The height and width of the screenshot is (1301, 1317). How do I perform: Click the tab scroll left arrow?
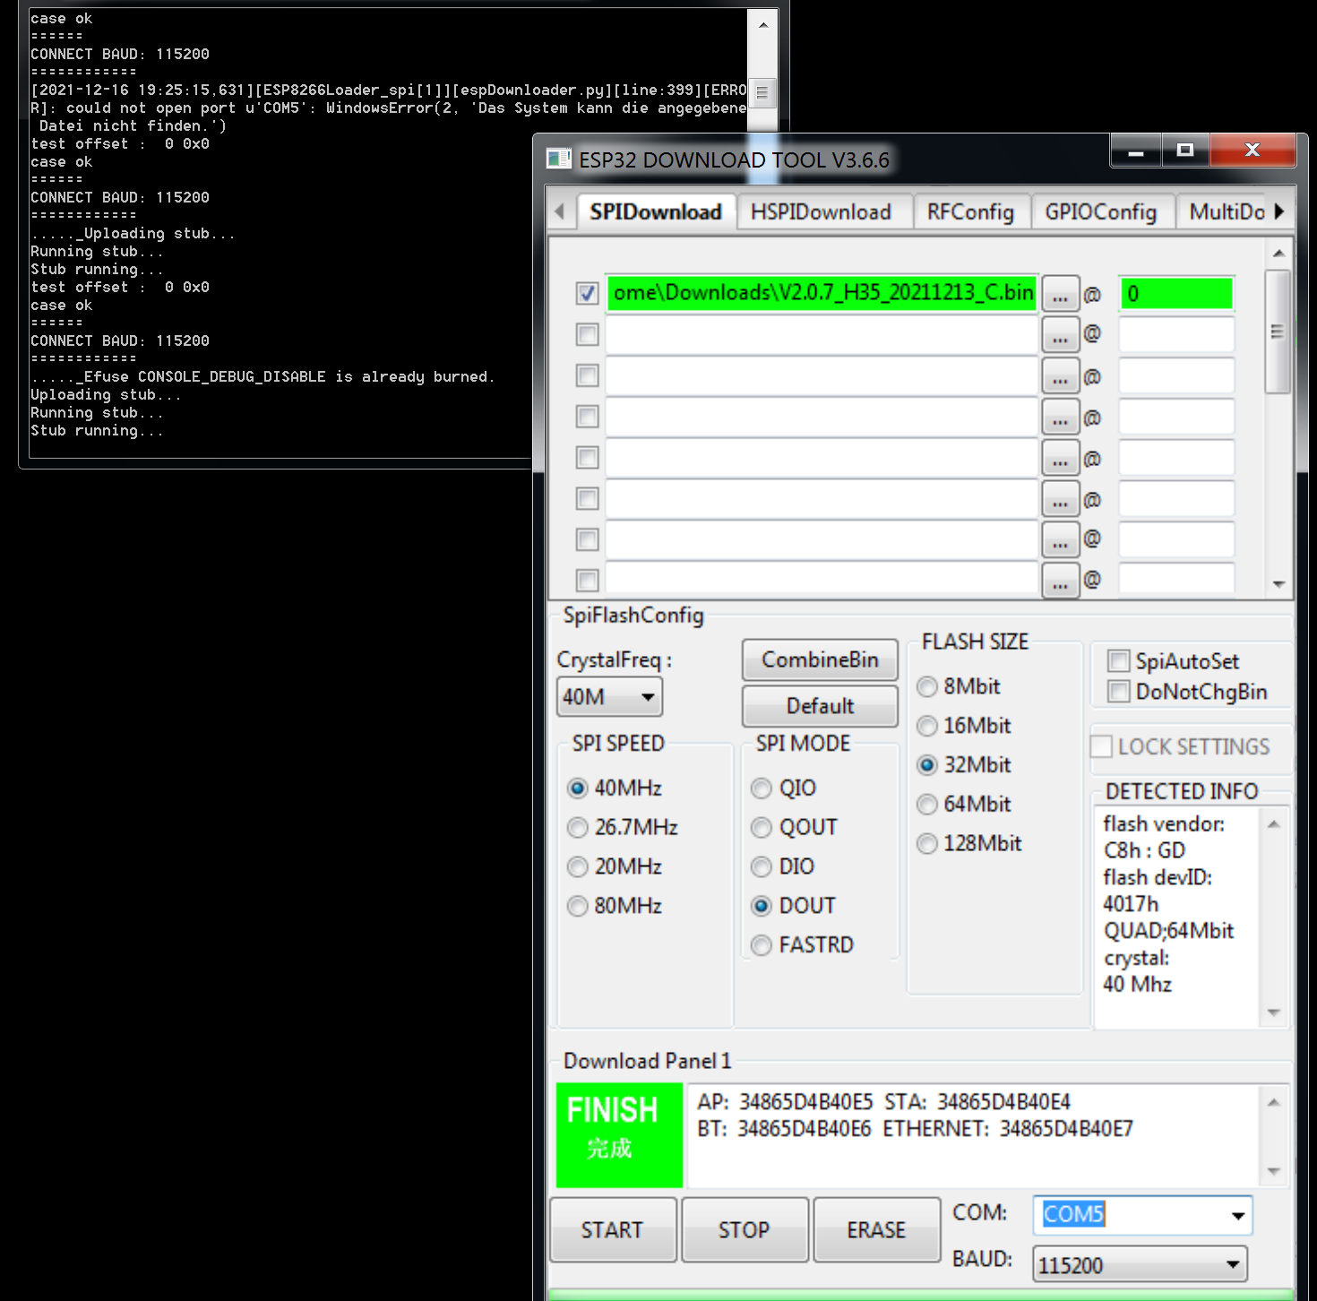point(559,211)
